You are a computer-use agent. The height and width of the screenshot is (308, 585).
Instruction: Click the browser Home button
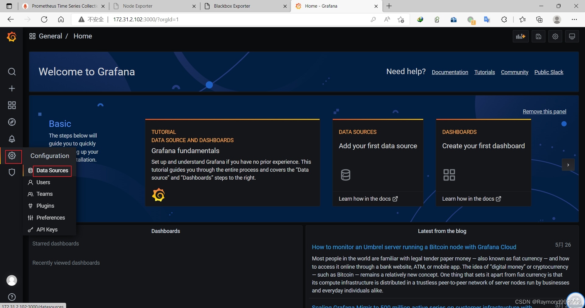point(61,20)
